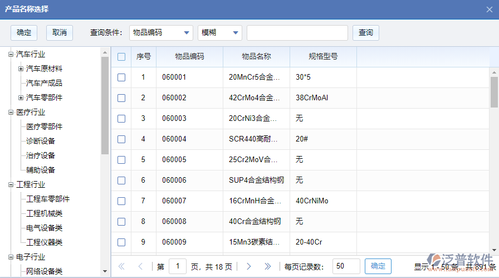The image size is (499, 278).
Task: Check the row for 060009
Action: [x=121, y=242]
